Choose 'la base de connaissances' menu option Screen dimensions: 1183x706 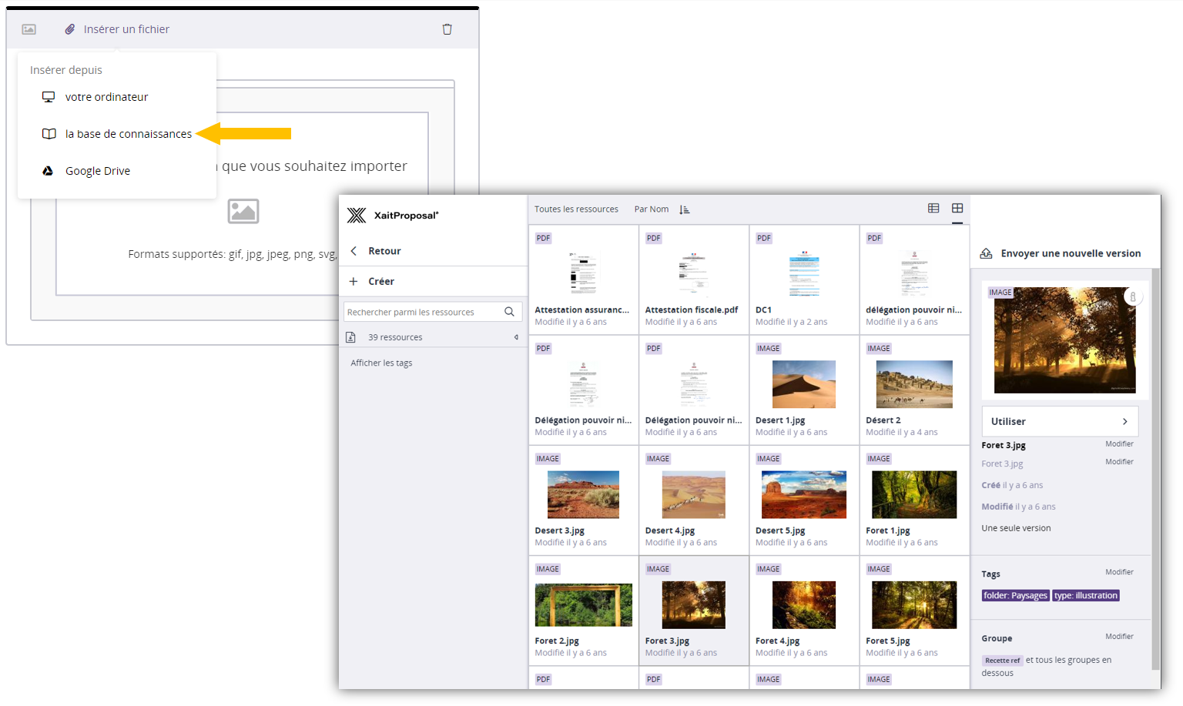[x=128, y=134]
